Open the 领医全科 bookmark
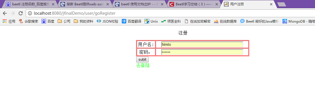The image size is (315, 111). pos(171,21)
